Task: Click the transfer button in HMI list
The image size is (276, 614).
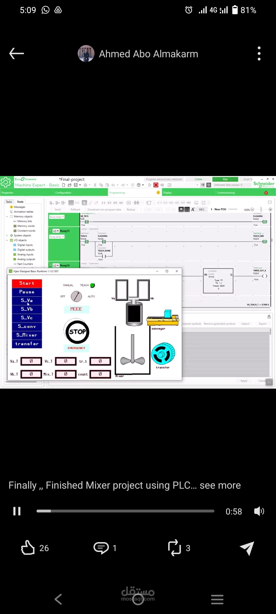Action: (27, 344)
